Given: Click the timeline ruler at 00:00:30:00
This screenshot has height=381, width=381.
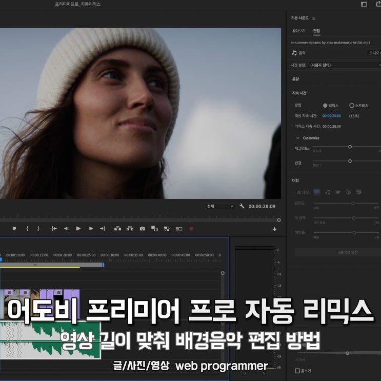Looking at the screenshot, I should [110, 255].
